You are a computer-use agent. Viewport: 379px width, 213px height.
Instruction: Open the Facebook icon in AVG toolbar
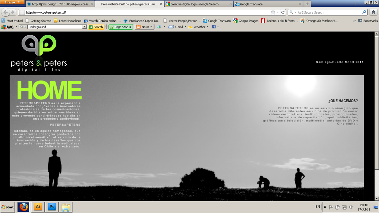pyautogui.click(x=214, y=27)
